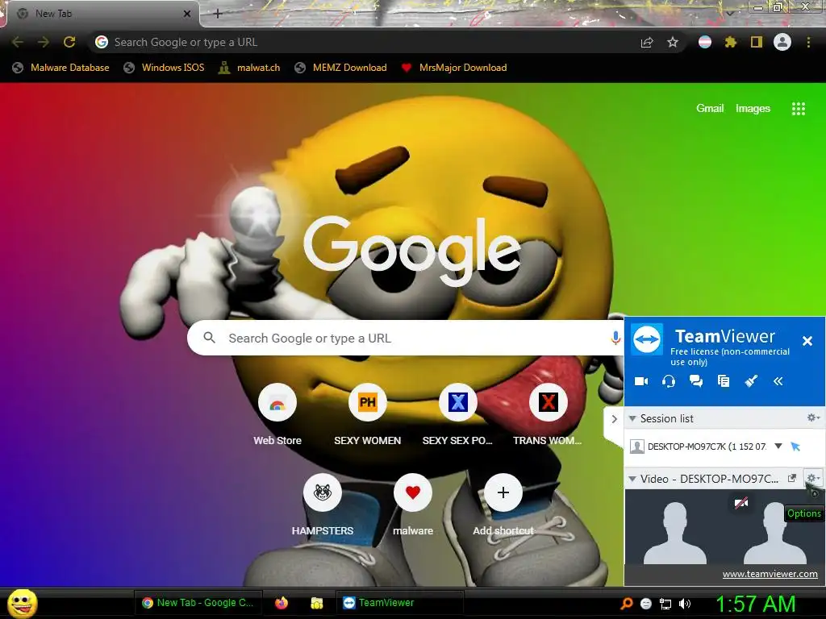Switch to TeamViewer taskbar item
Screen dimensions: 826x619
pyautogui.click(x=399, y=603)
